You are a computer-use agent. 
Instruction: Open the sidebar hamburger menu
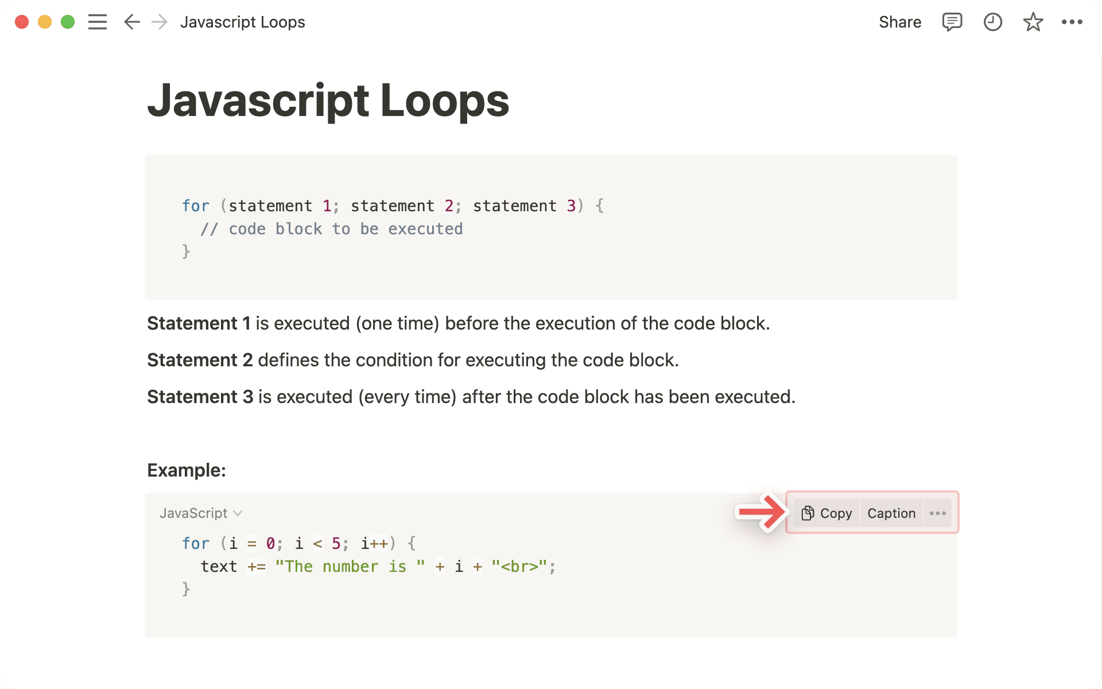pyautogui.click(x=98, y=22)
